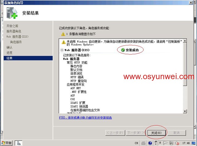Viewport: 197px width, 146px height.
Task: Click the 在服务器端的包含文件 entry
Action: [x=85, y=110]
